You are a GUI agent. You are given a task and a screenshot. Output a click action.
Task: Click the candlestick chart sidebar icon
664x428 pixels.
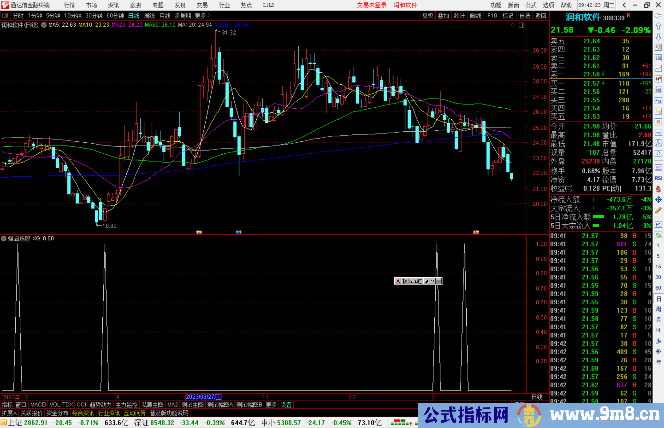click(658, 79)
